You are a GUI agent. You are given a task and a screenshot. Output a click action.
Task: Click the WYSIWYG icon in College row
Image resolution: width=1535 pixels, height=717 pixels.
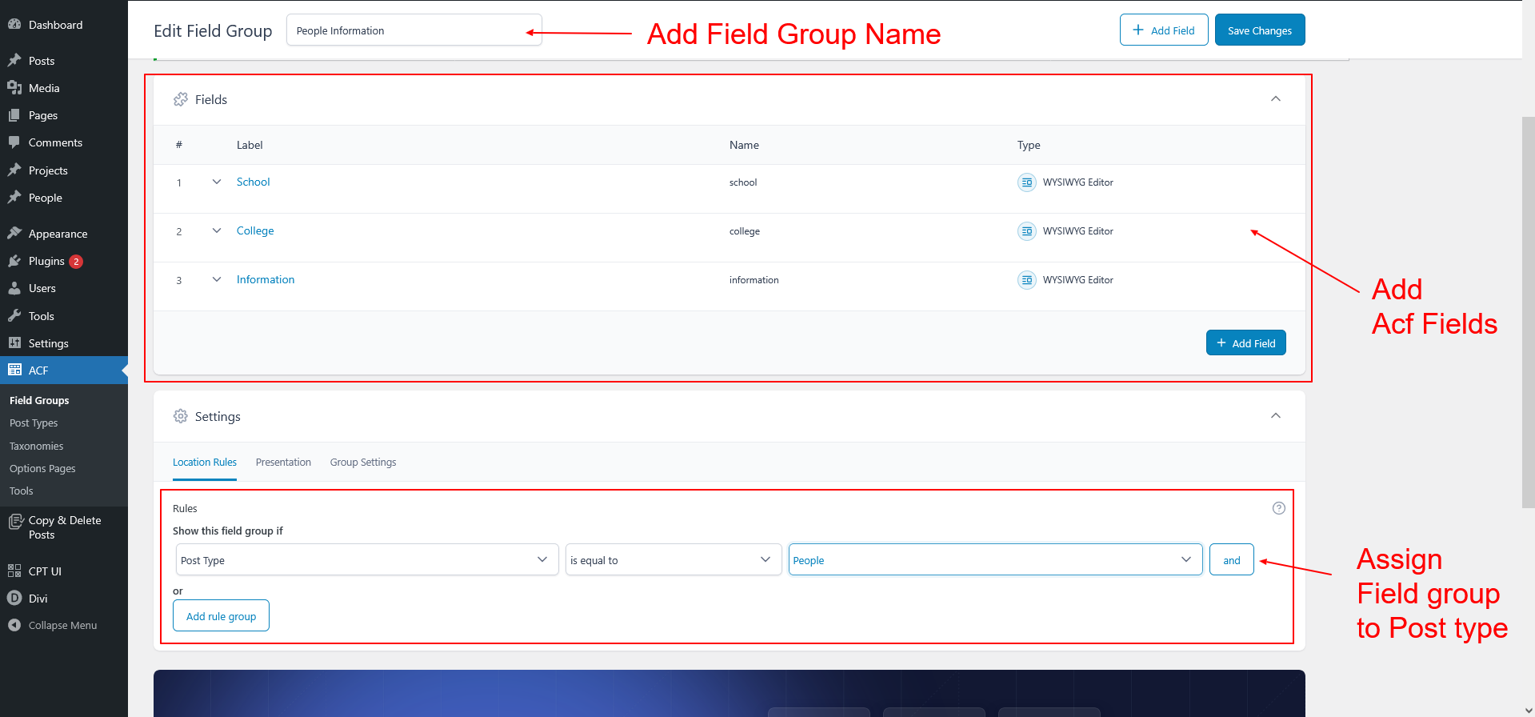click(1027, 231)
